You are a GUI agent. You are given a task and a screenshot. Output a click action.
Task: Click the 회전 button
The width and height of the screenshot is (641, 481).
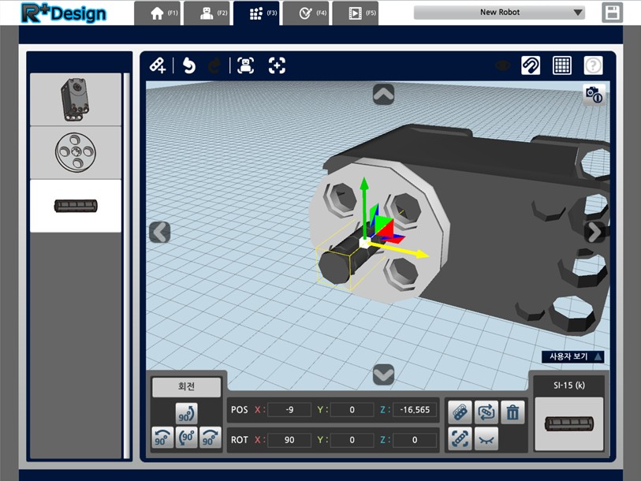(186, 386)
